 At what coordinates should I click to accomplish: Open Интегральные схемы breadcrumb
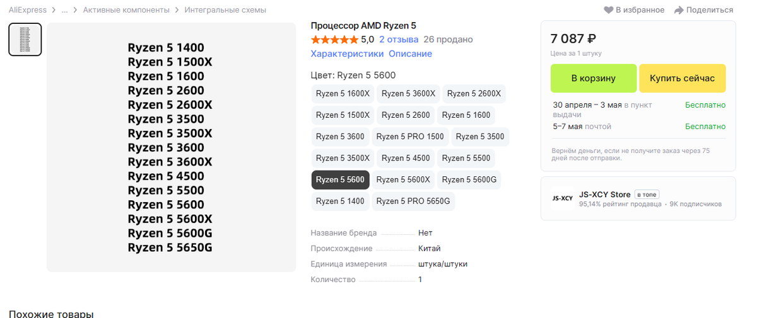(225, 10)
